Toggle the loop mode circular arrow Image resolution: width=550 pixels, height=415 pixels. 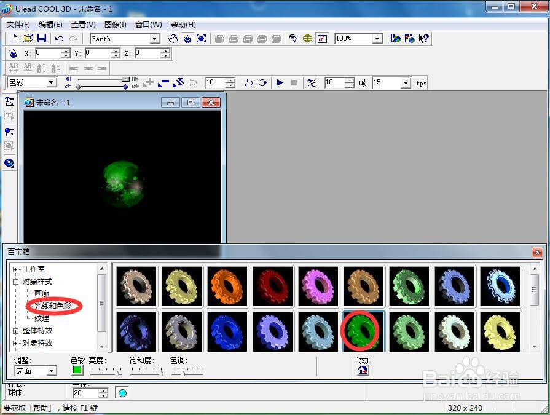262,83
